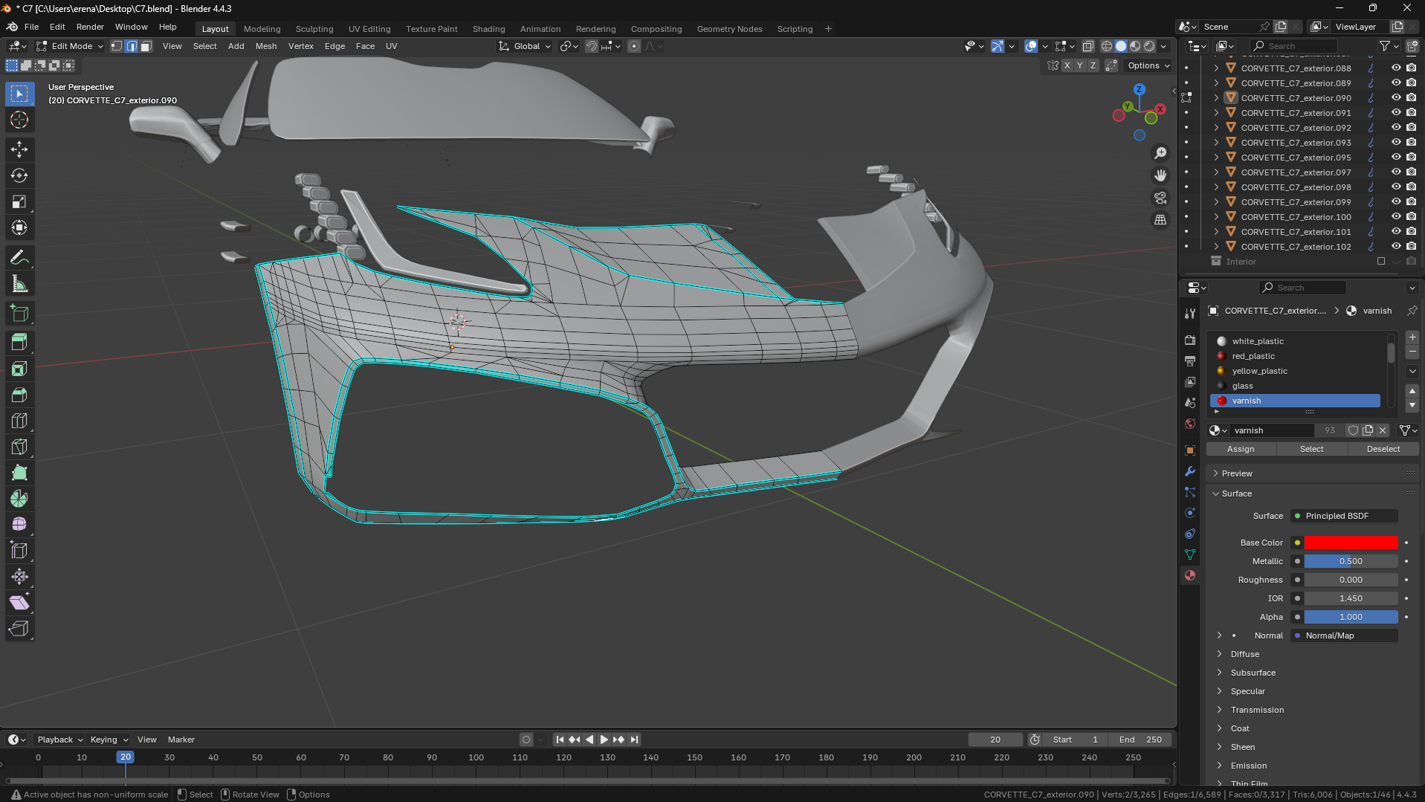Screen dimensions: 1425x802
Task: Select the Move tool in the toolbar
Action: [19, 149]
